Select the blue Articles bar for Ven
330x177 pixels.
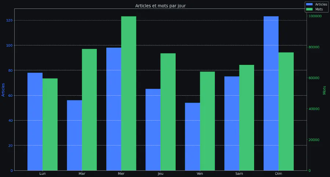tap(192, 136)
